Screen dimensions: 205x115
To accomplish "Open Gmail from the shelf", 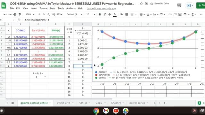I will click(106, 111).
